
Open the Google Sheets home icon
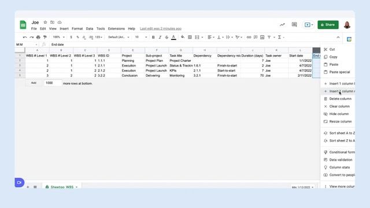pos(23,25)
